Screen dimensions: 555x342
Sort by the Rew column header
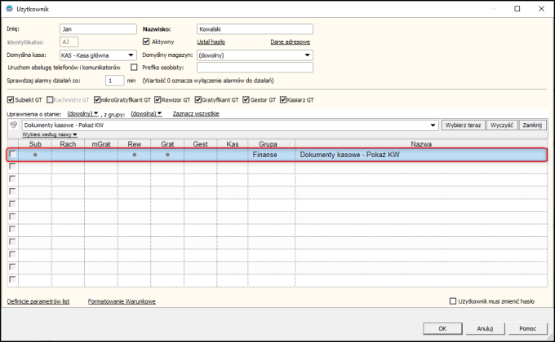(135, 144)
